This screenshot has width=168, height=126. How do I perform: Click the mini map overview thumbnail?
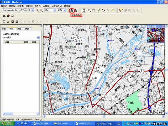156,35
